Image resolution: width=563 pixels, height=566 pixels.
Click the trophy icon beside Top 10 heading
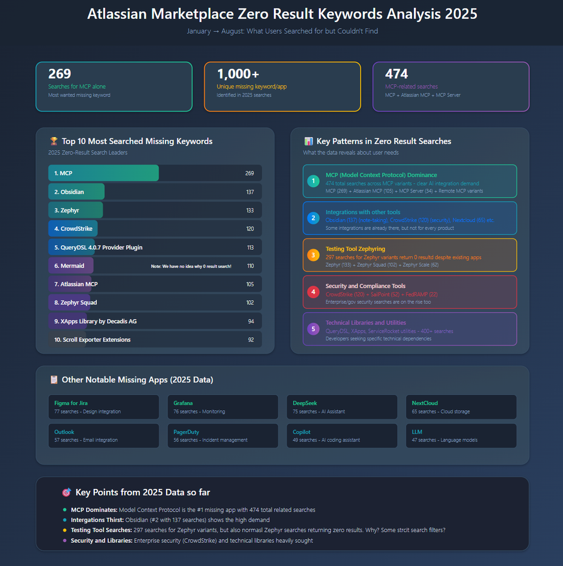54,141
